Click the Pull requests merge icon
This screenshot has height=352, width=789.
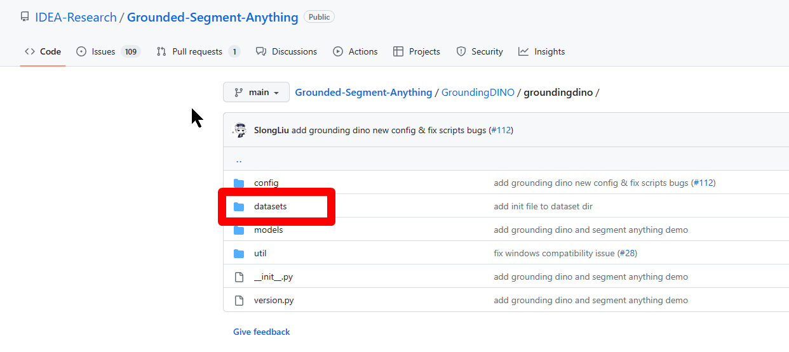(161, 51)
